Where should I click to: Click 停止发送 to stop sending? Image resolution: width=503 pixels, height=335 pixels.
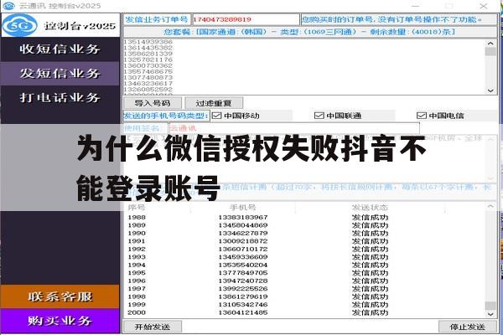click(x=468, y=327)
